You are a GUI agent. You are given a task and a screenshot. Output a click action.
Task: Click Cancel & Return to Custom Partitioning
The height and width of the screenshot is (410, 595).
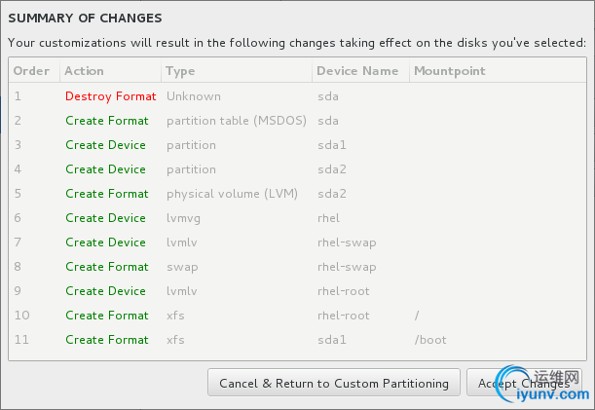[334, 384]
